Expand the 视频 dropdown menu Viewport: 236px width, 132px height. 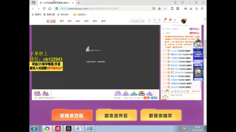point(86,21)
